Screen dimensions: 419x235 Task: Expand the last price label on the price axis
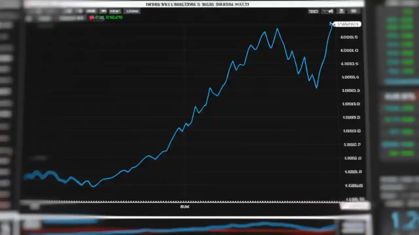348,24
